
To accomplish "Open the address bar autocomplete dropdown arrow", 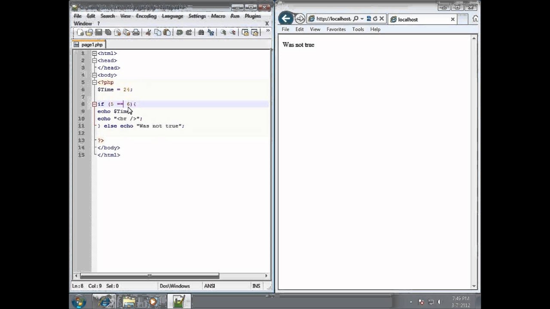I will tap(362, 19).
